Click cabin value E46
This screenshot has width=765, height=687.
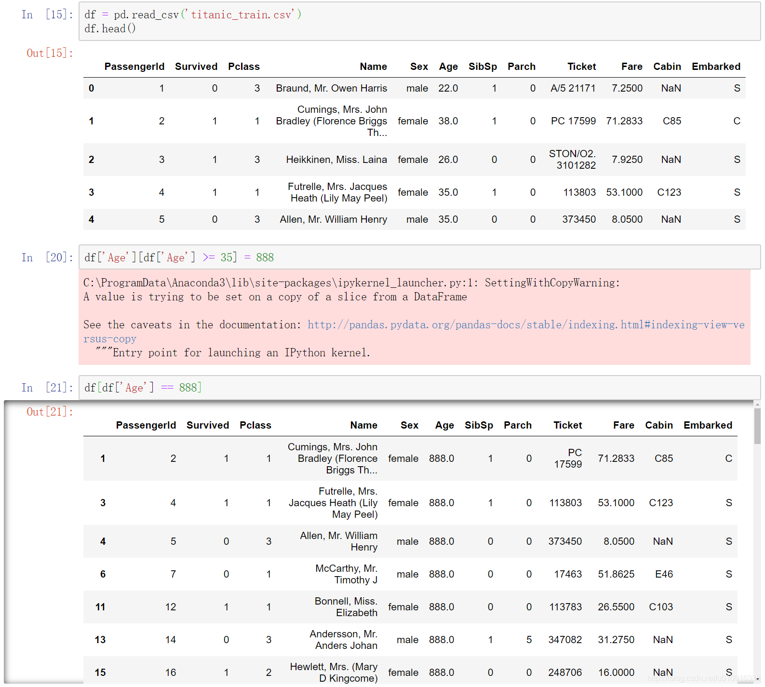click(x=664, y=574)
